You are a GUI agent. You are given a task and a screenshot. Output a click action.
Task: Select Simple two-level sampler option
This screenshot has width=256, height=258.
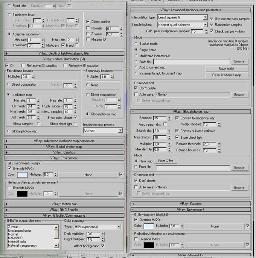[x=9, y=15]
